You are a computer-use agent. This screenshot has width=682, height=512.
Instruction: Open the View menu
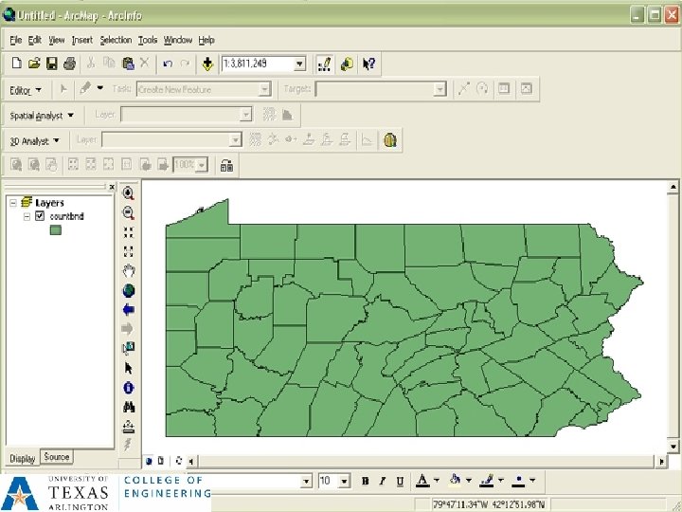[57, 40]
